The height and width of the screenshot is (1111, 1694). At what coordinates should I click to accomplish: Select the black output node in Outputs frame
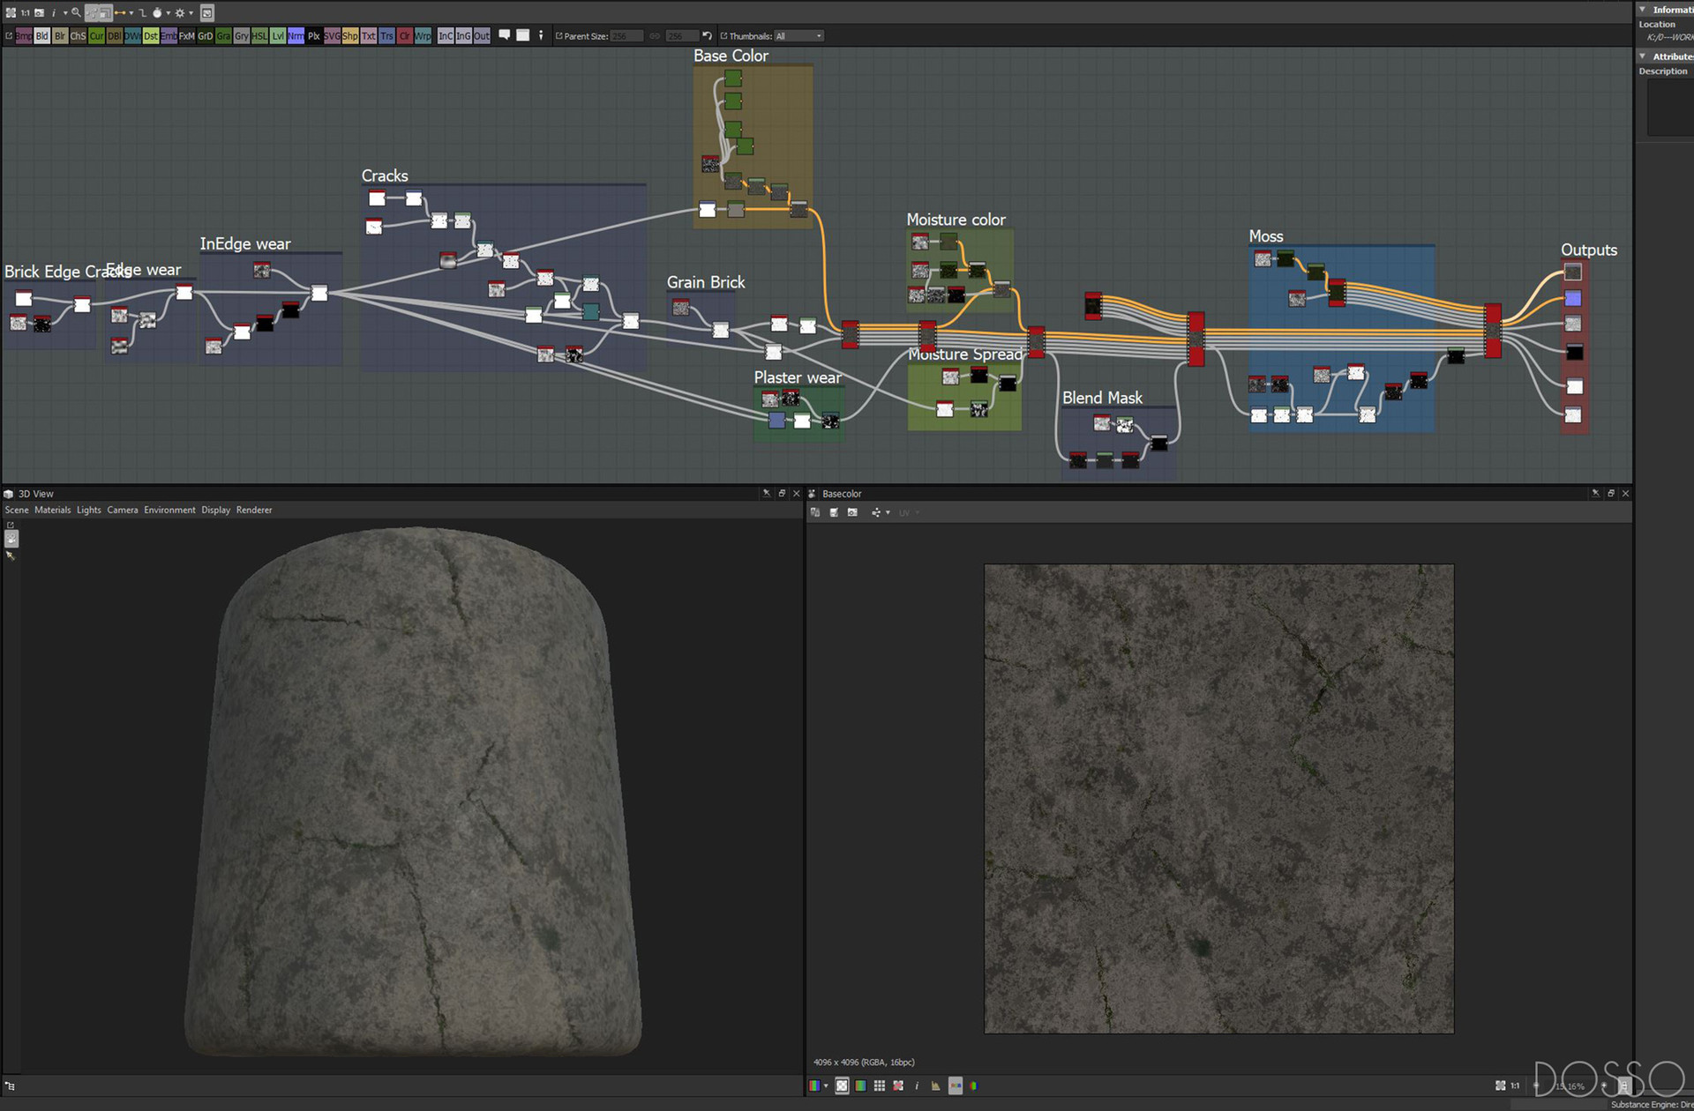point(1574,353)
